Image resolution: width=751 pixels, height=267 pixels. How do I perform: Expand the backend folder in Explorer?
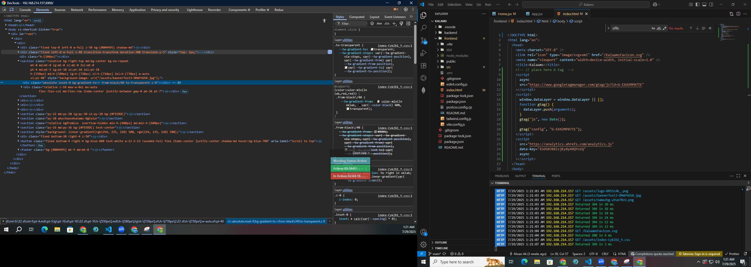pos(450,33)
